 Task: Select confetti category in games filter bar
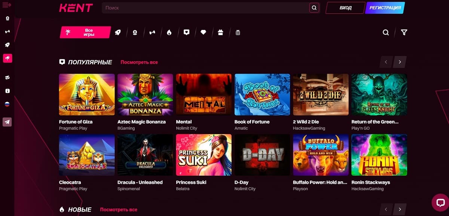(x=152, y=33)
